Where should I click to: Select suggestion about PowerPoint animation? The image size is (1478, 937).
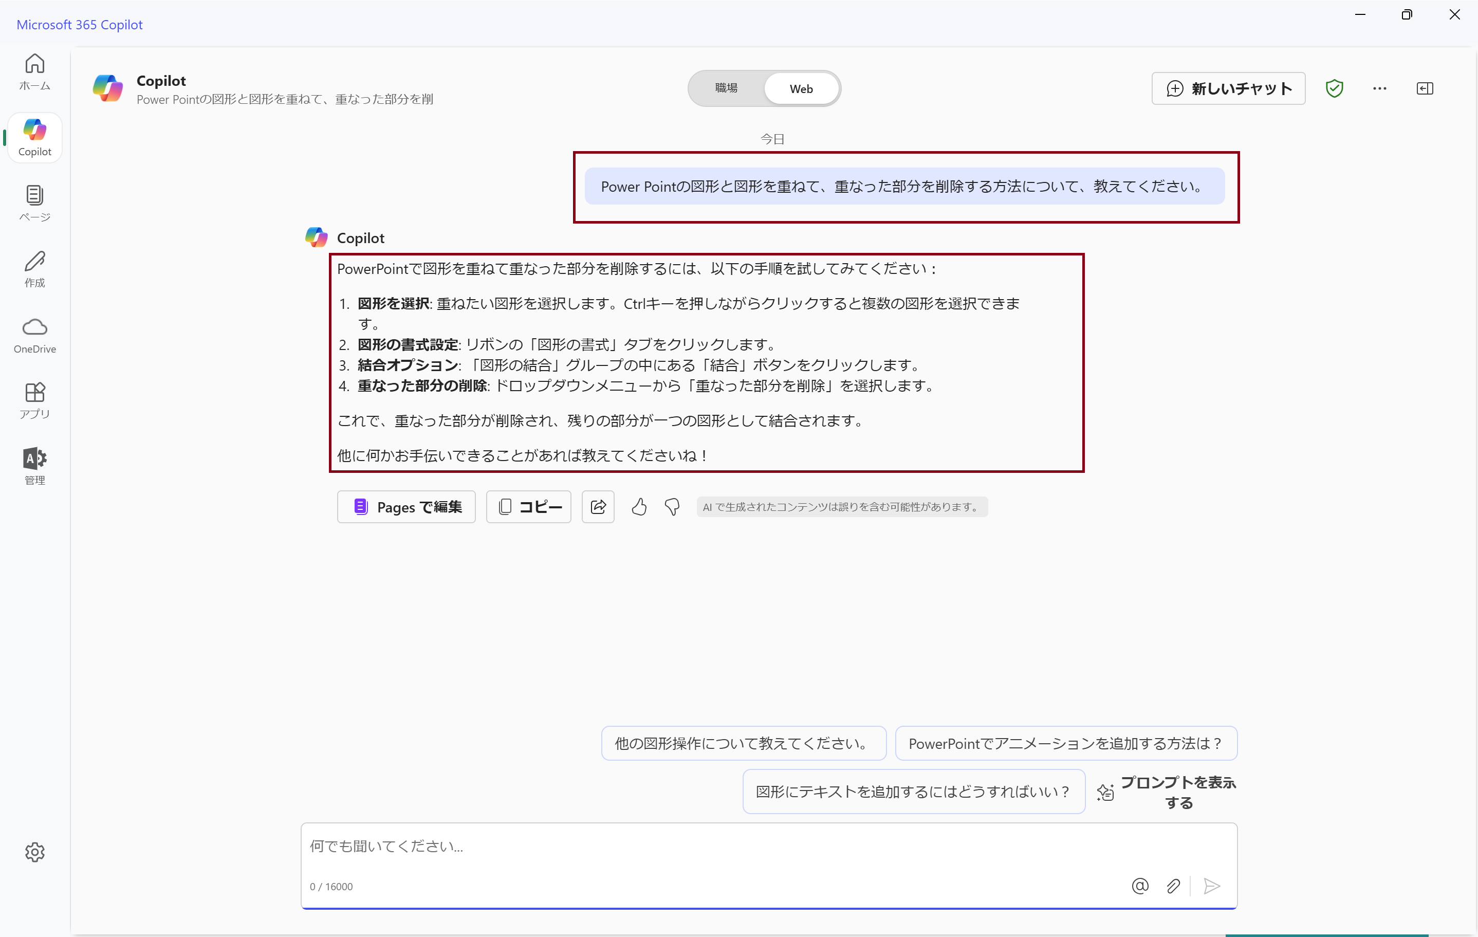pyautogui.click(x=1066, y=744)
